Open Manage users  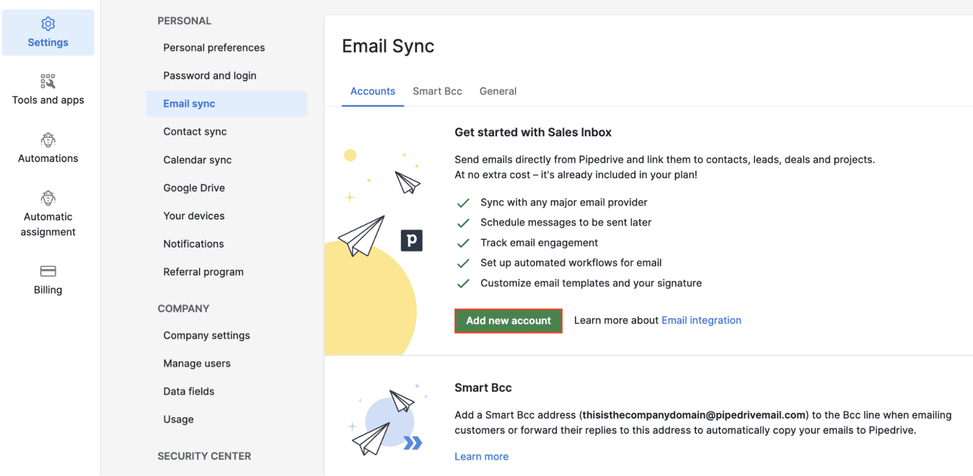click(x=197, y=363)
